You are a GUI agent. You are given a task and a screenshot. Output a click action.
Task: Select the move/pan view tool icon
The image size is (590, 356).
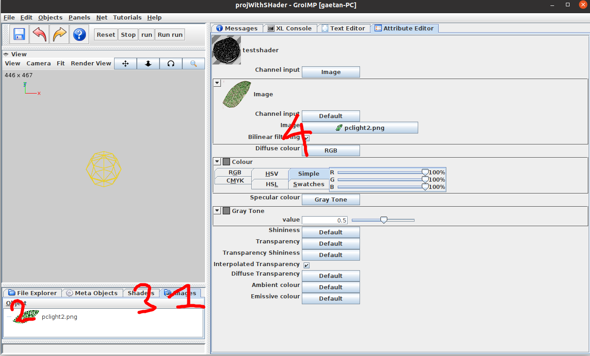[125, 64]
